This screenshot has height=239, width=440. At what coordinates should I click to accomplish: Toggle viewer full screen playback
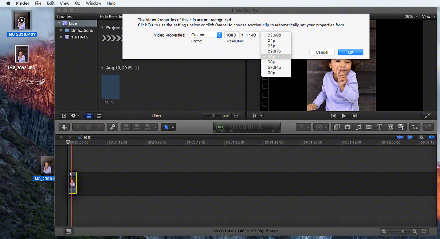point(427,116)
